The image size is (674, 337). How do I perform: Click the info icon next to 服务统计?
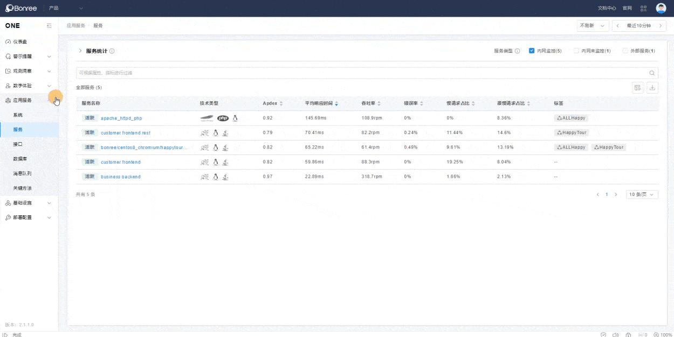(112, 51)
